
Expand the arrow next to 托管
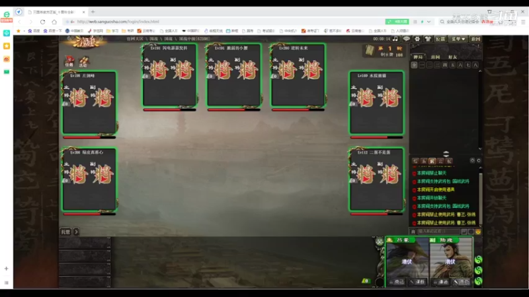click(x=76, y=232)
